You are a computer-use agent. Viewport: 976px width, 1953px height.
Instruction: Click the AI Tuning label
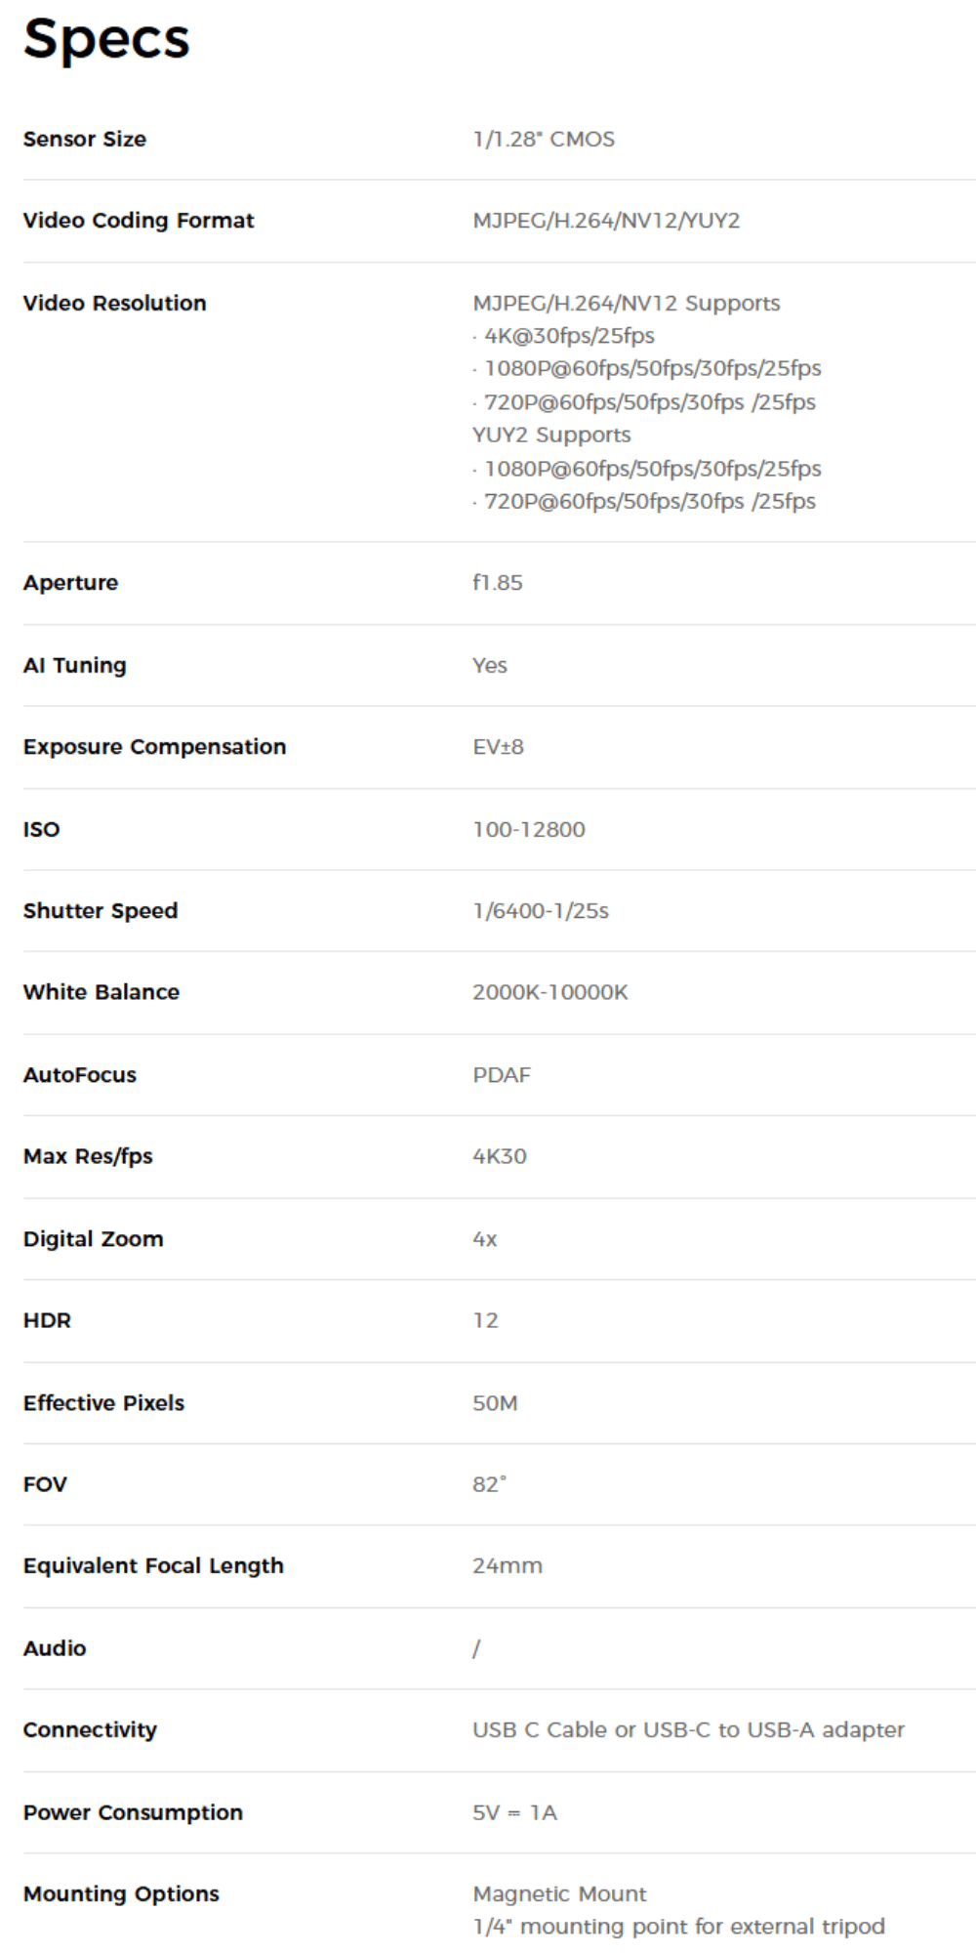click(x=75, y=665)
